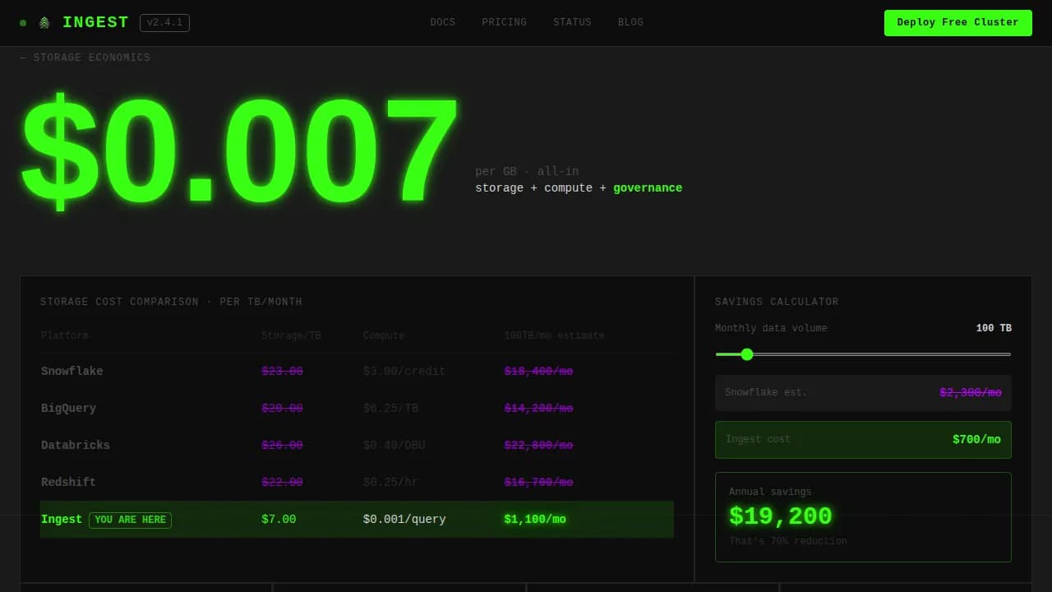
Task: Open the BLOG nav link
Action: click(x=631, y=23)
